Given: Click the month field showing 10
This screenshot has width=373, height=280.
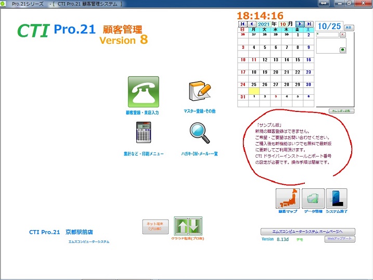Looking at the screenshot, I should tap(283, 24).
